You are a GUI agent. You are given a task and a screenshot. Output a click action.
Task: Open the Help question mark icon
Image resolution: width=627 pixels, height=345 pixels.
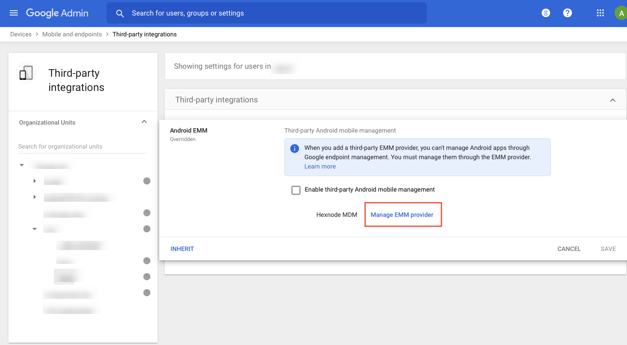(567, 13)
